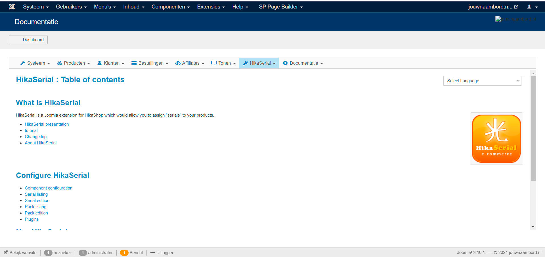545x257 pixels.
Task: Click the lifebuoy icon beside Documentatie
Action: click(285, 63)
